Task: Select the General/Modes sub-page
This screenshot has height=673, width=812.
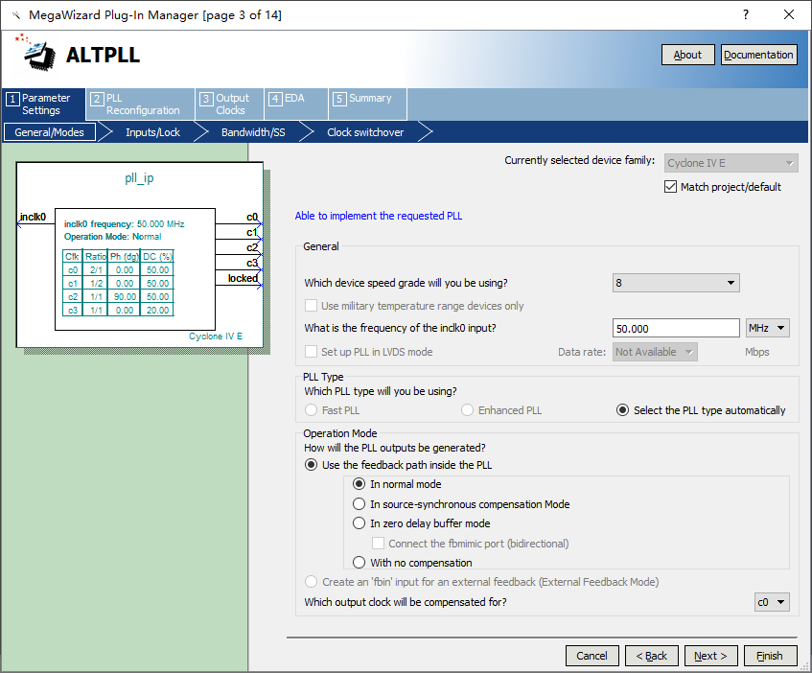Action: tap(50, 132)
